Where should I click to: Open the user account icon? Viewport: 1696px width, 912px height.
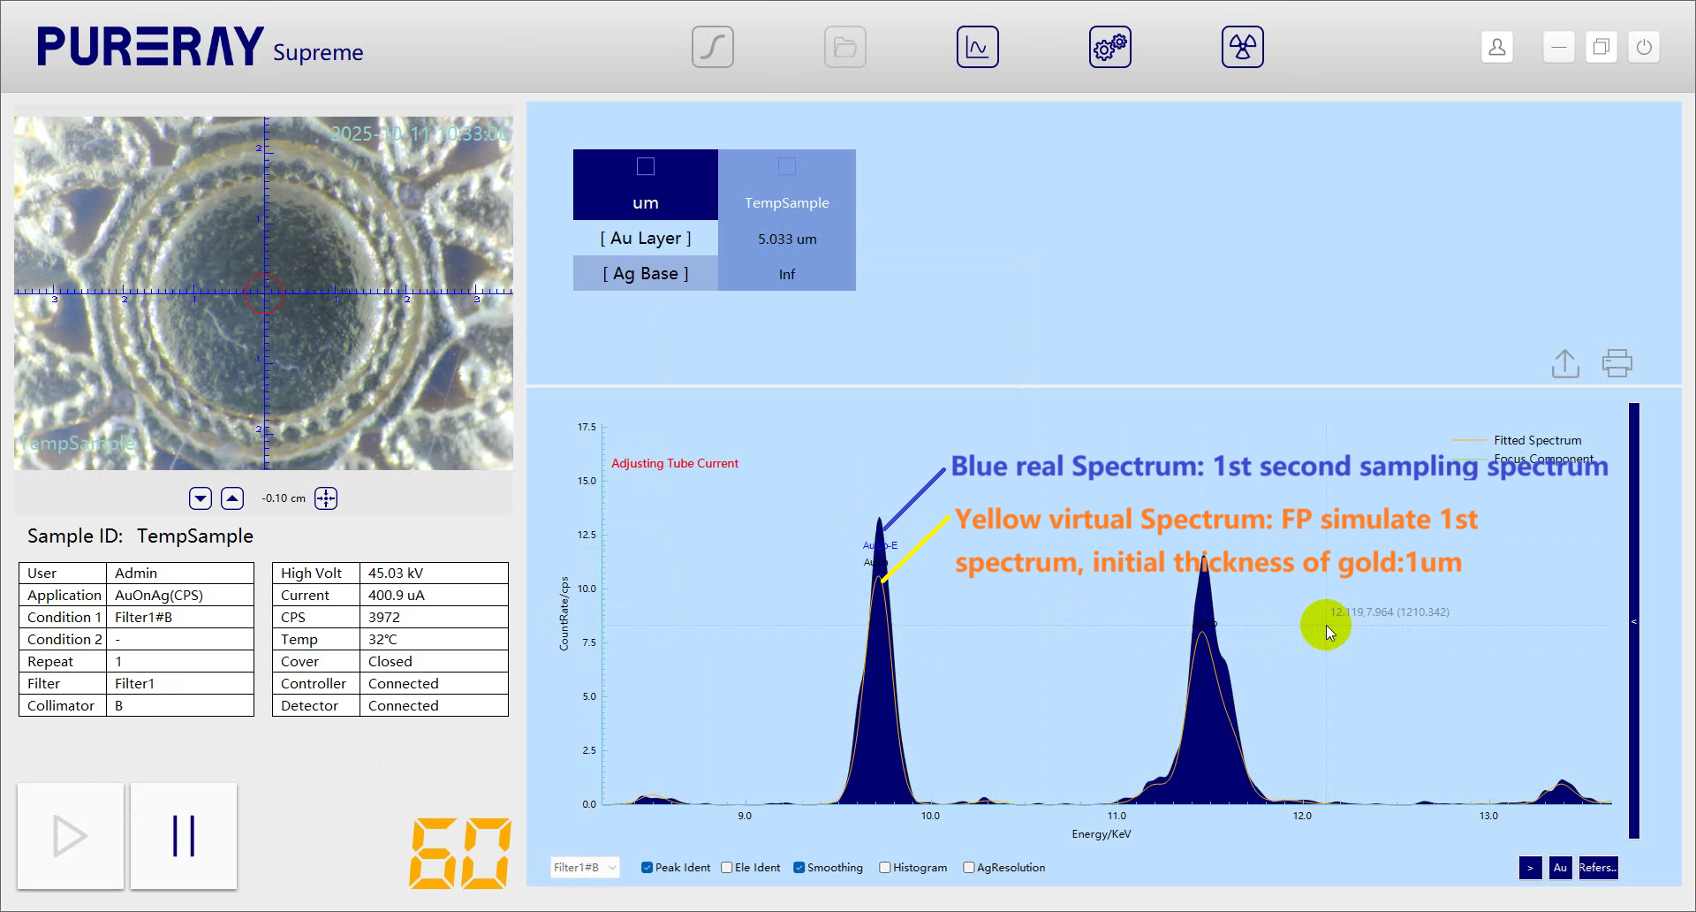(1496, 47)
